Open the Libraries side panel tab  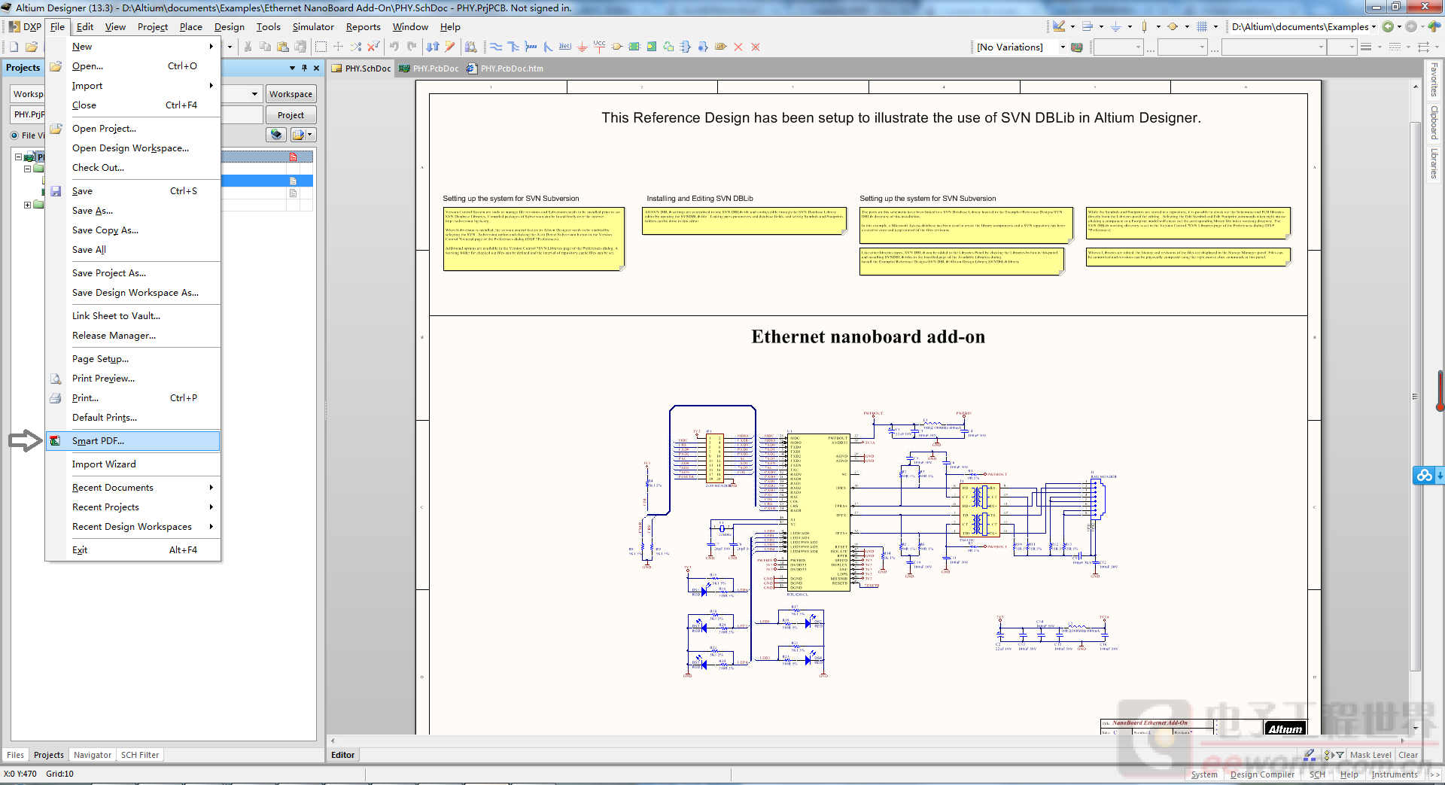point(1434,163)
